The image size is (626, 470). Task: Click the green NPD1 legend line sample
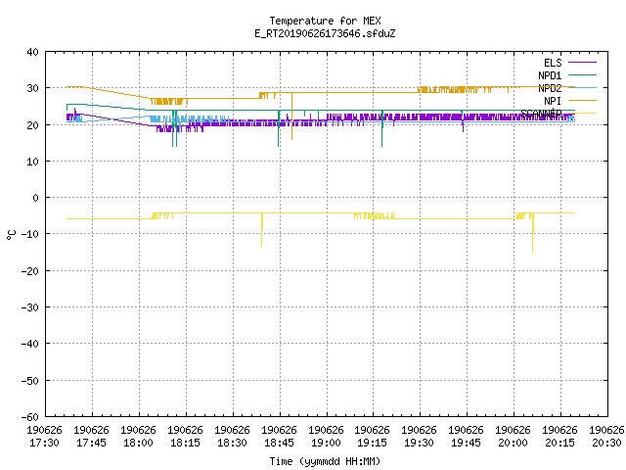tap(582, 74)
